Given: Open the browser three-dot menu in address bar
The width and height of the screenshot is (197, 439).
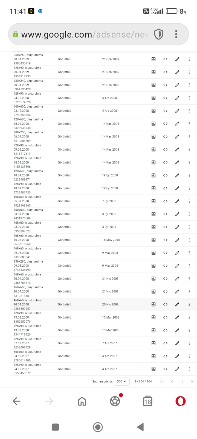Looking at the screenshot, I should [176, 34].
